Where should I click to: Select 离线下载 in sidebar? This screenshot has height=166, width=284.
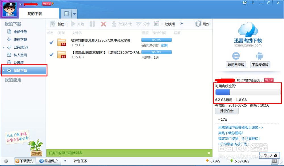point(24,71)
